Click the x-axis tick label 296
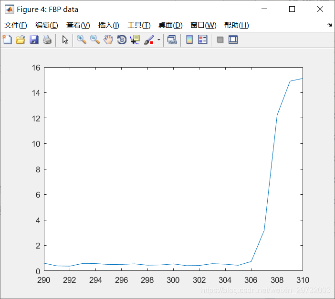This screenshot has width=335, height=299. (121, 280)
